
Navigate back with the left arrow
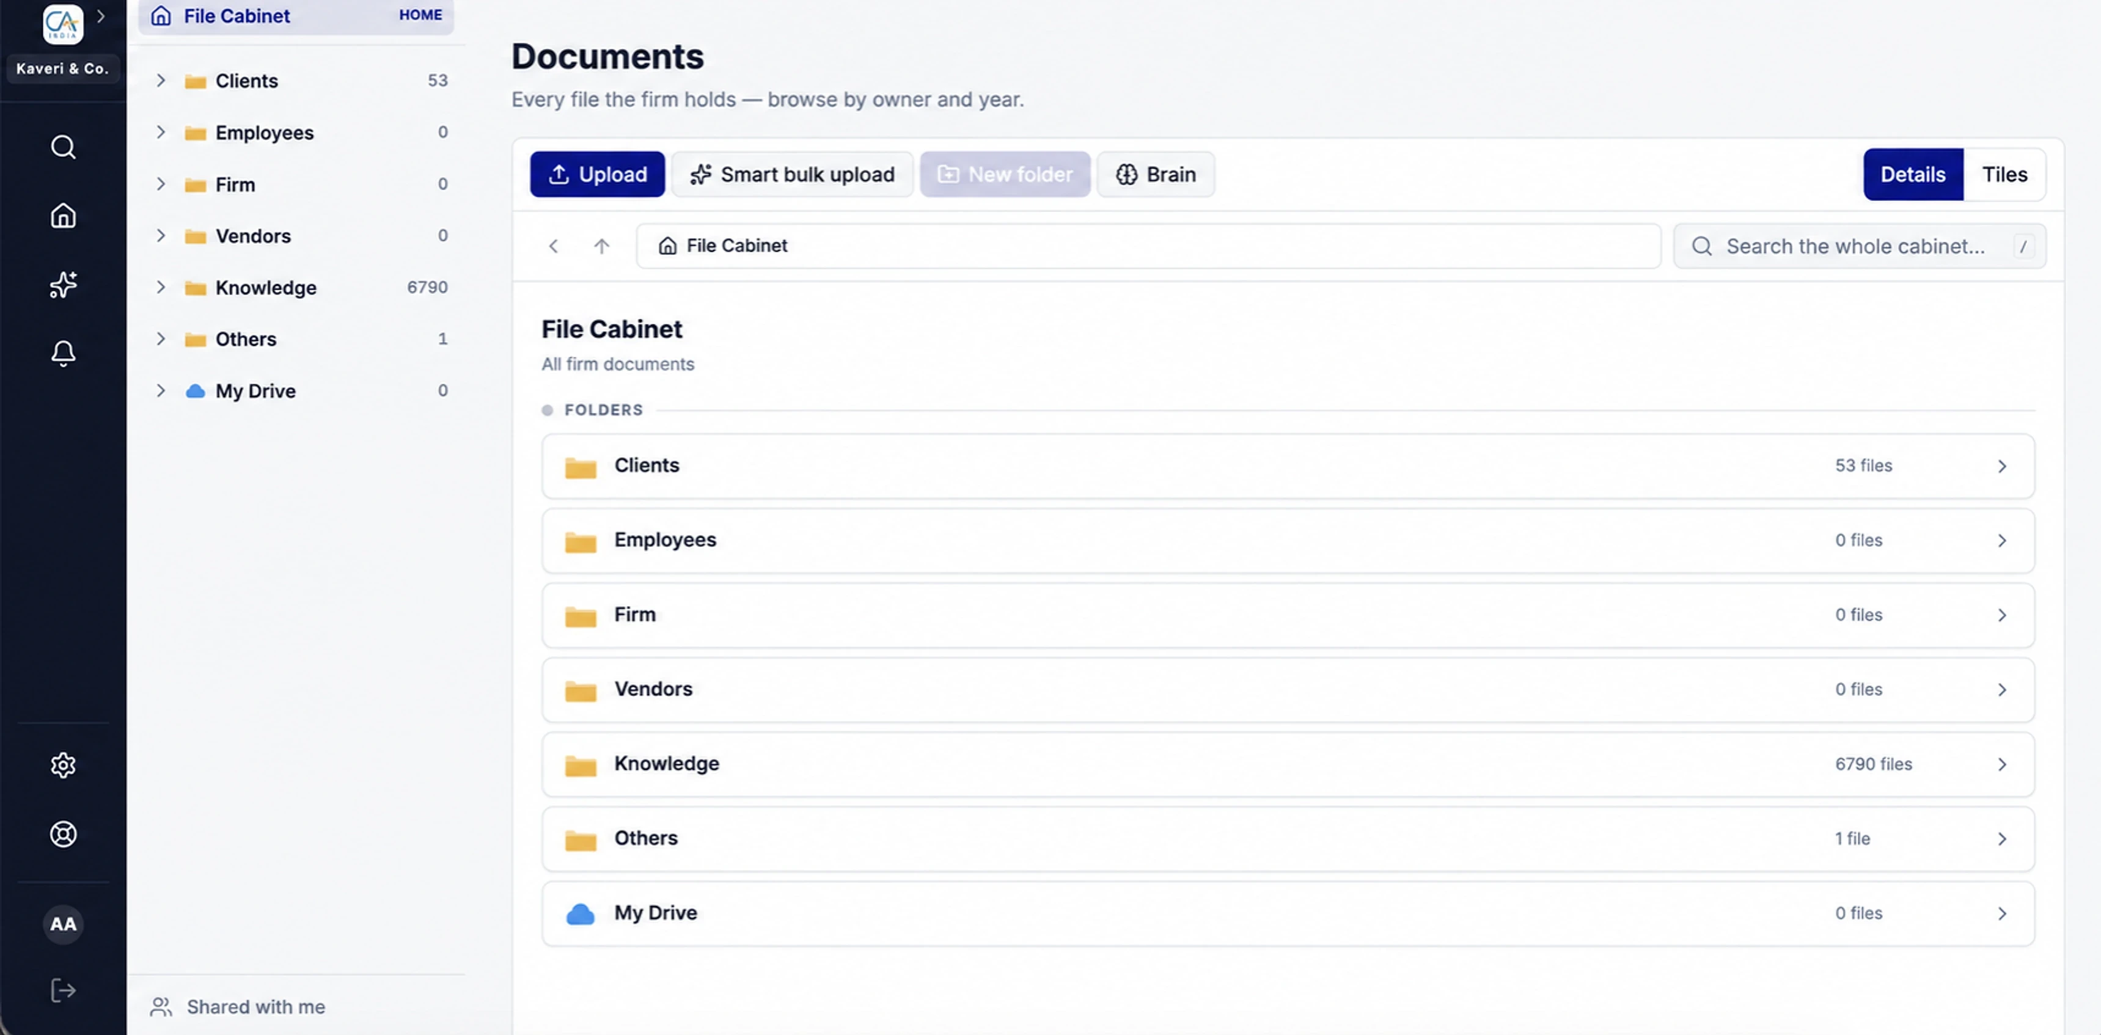pyautogui.click(x=553, y=246)
